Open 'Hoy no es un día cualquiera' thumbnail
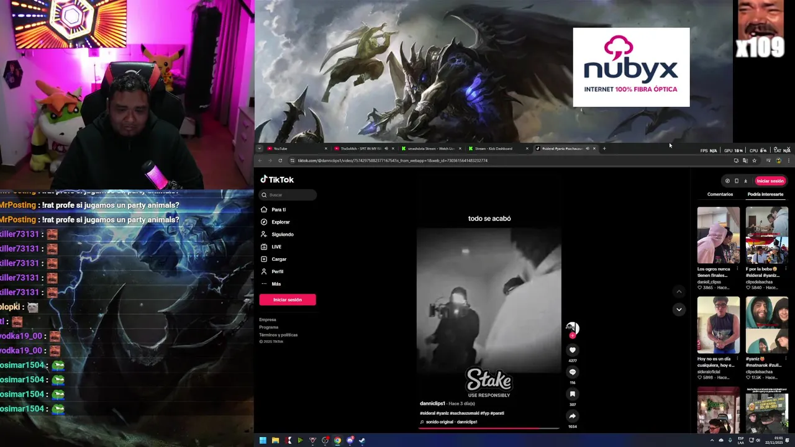This screenshot has width=795, height=447. click(x=719, y=325)
